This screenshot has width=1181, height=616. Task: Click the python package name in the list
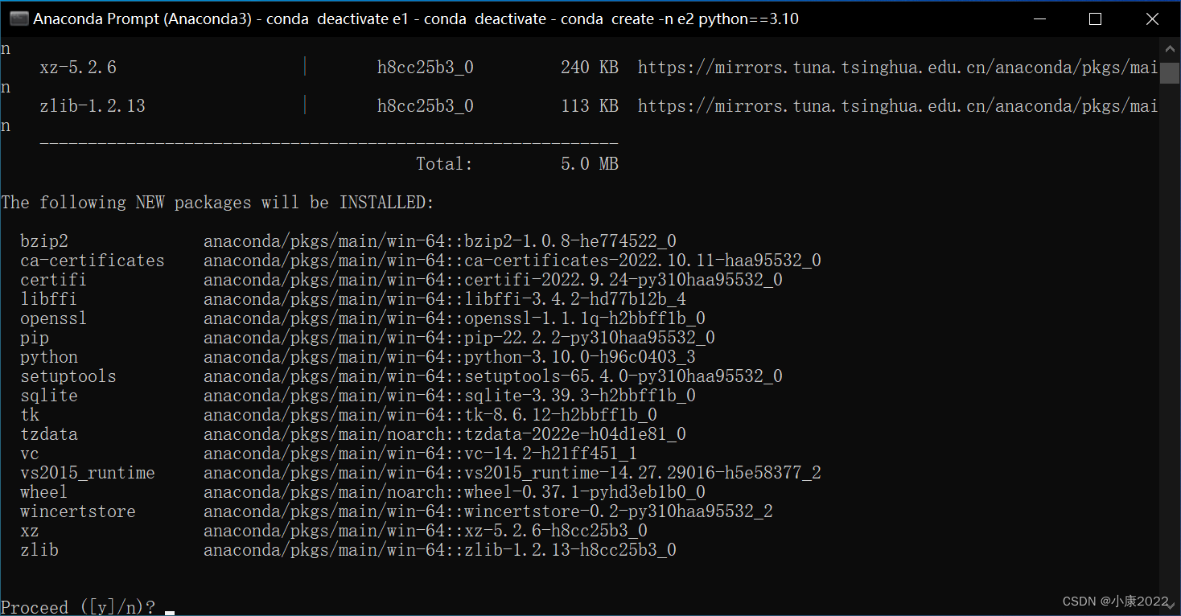[x=49, y=357]
